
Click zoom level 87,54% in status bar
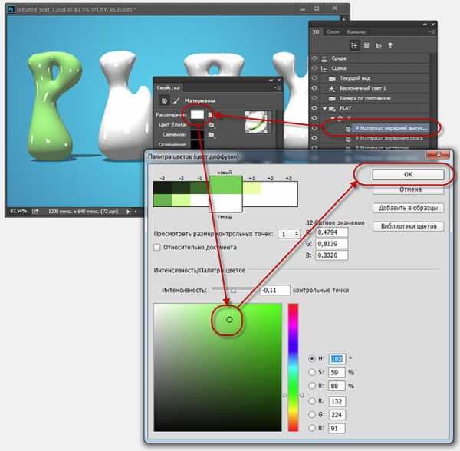click(18, 211)
